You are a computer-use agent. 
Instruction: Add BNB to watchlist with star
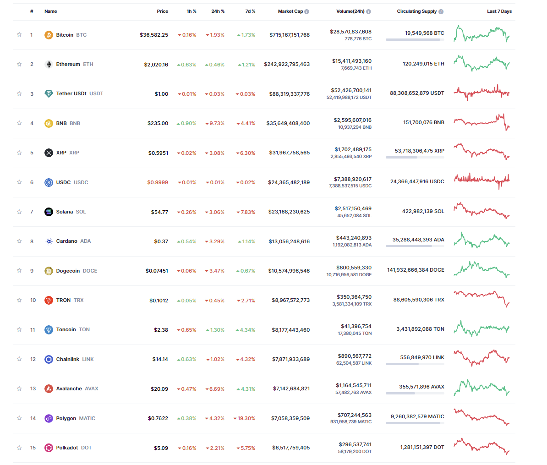19,123
